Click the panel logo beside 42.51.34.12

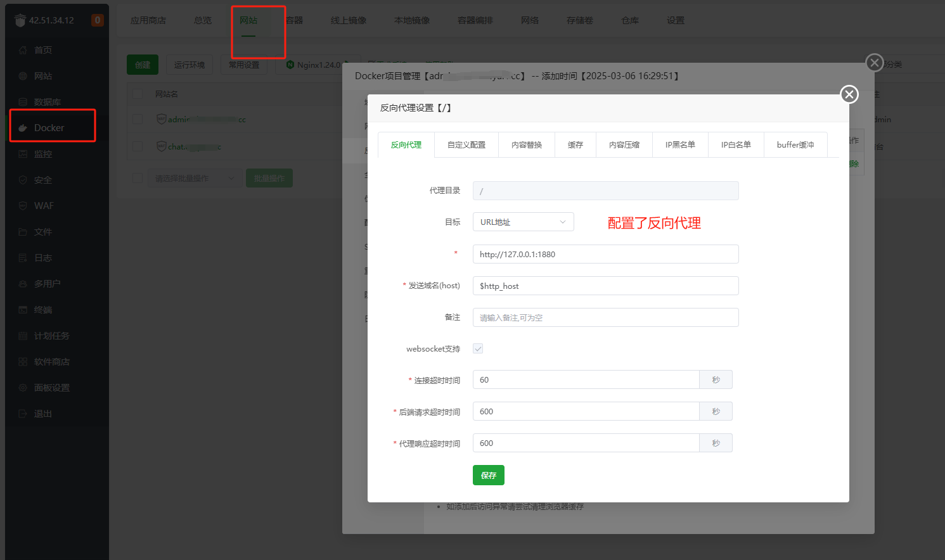coord(20,20)
